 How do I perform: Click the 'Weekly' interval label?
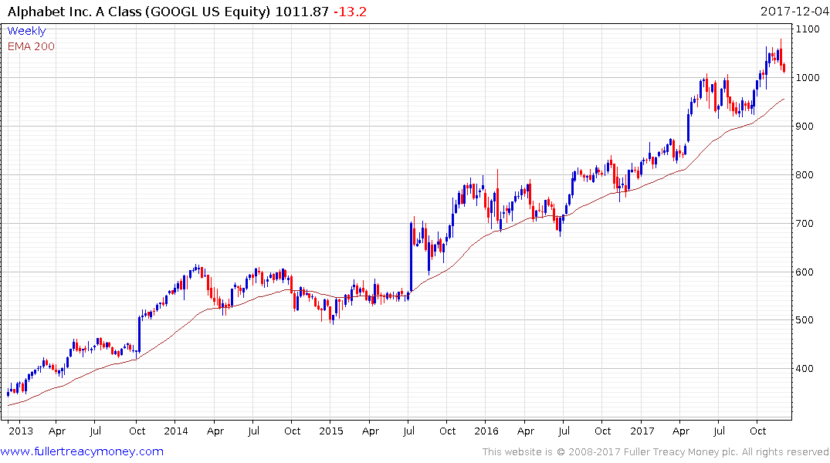pyautogui.click(x=26, y=31)
